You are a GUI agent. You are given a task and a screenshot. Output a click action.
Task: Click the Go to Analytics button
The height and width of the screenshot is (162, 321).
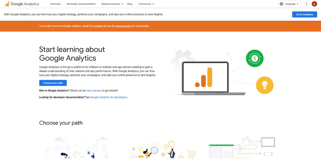point(305,14)
